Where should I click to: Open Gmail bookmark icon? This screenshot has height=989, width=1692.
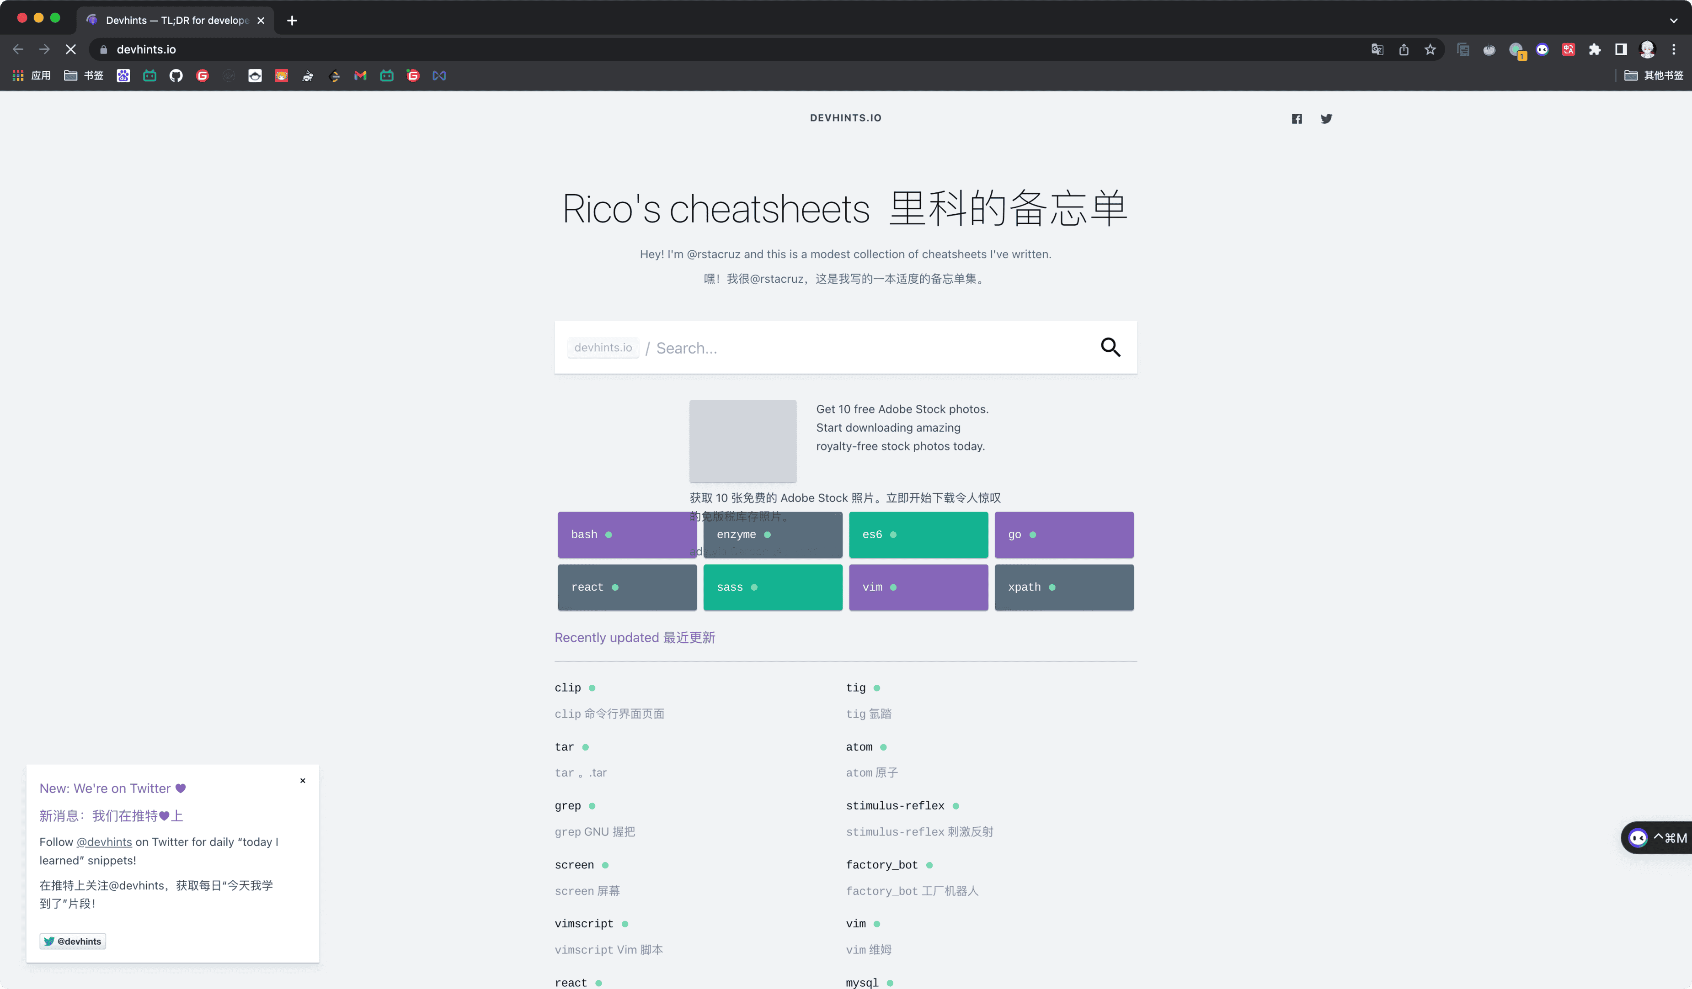[361, 76]
